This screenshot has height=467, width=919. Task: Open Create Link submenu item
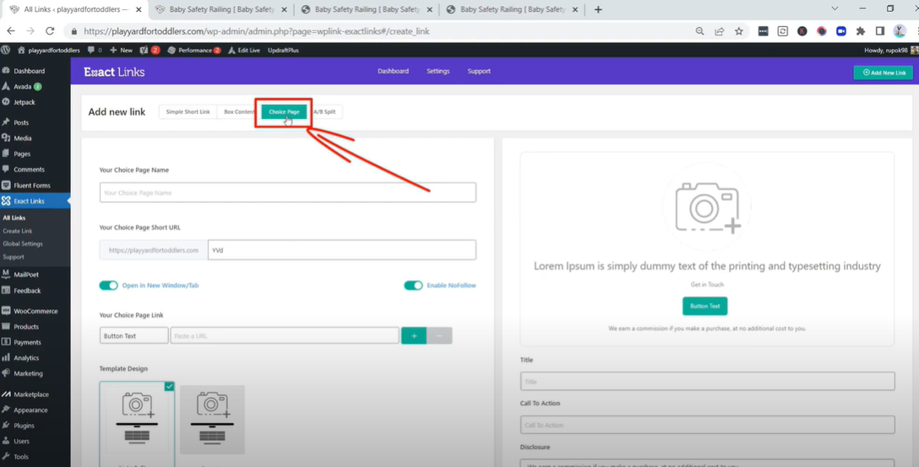point(18,231)
